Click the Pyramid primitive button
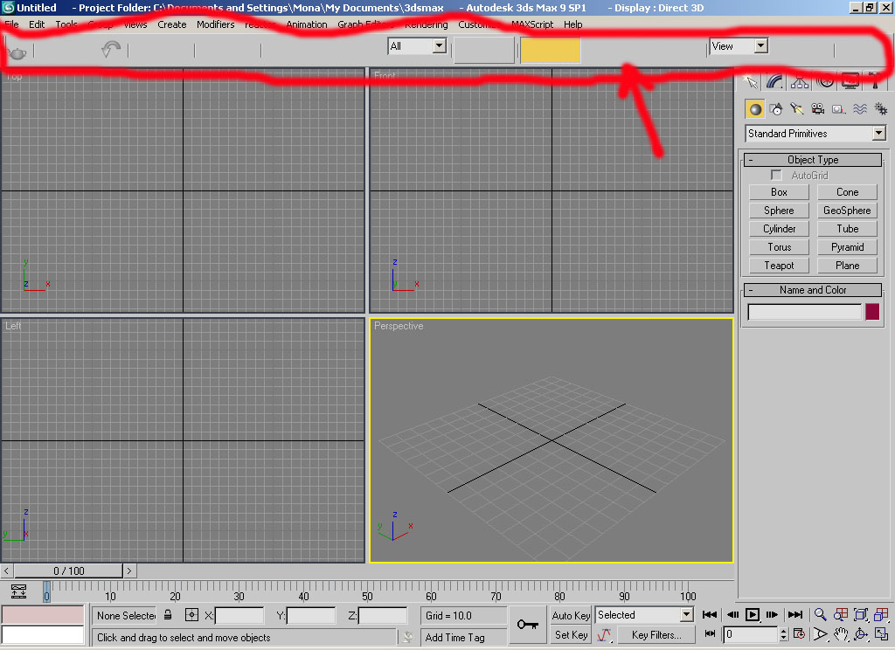 847,247
